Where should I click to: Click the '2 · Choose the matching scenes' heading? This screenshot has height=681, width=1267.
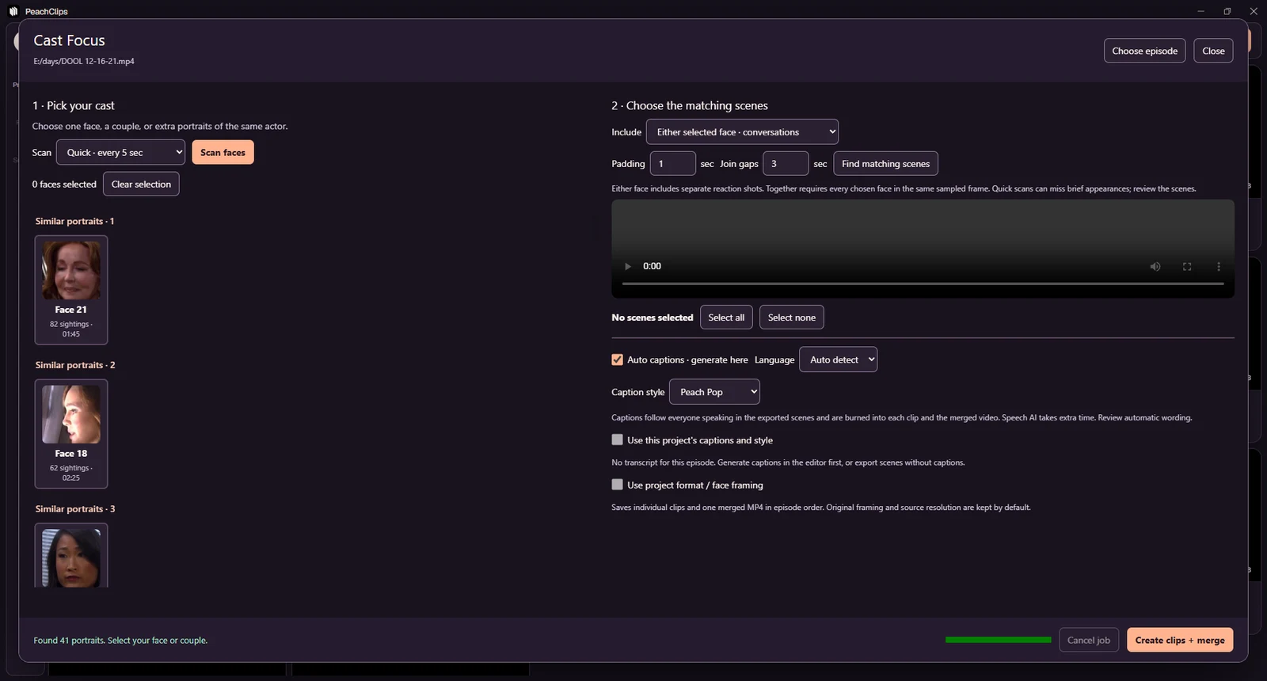tap(690, 105)
